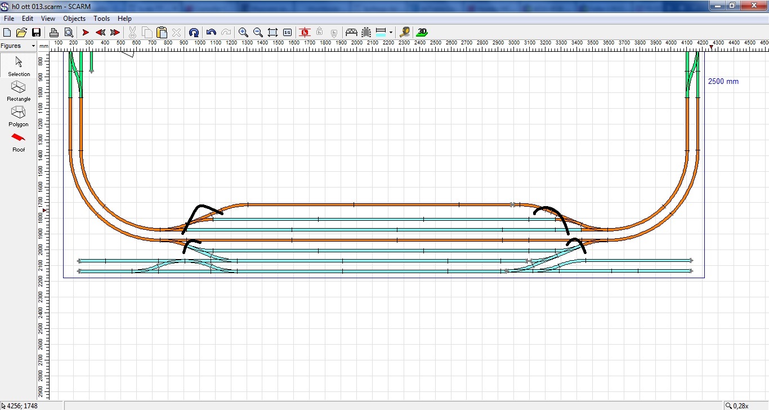Viewport: 769px width, 410px height.
Task: Open the Help menu
Action: click(124, 19)
